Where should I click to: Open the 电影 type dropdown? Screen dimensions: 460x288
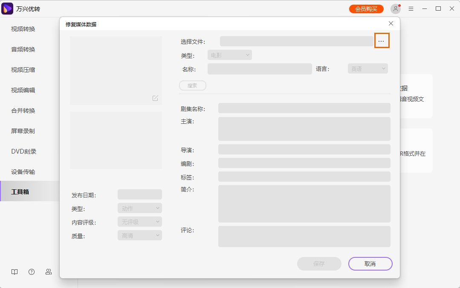(x=229, y=54)
